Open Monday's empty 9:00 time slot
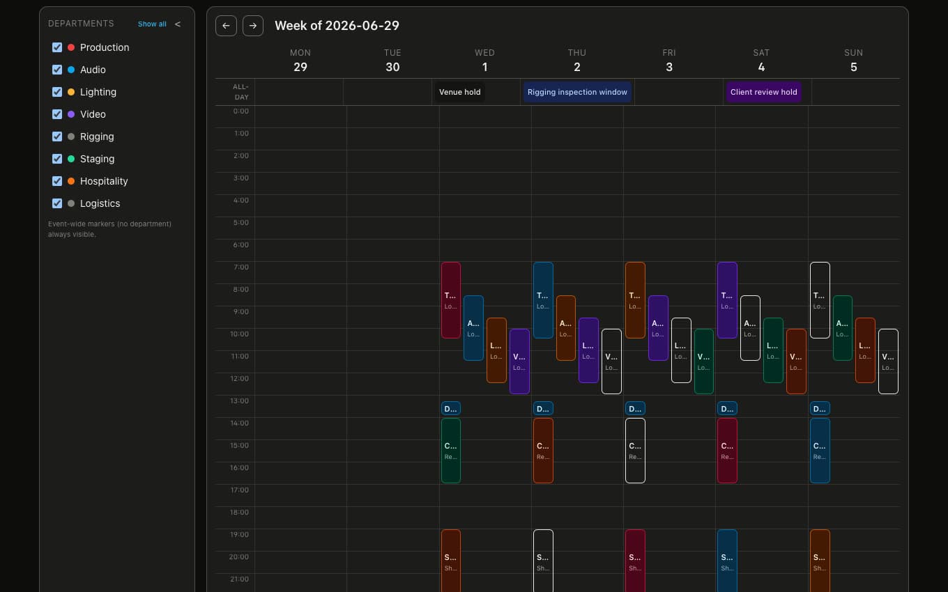Image resolution: width=948 pixels, height=592 pixels. click(x=300, y=317)
